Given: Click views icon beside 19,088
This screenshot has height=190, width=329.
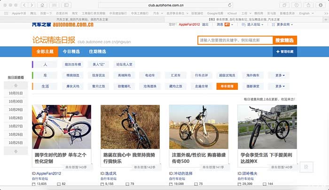Looking at the screenshot, I should (x=171, y=184).
